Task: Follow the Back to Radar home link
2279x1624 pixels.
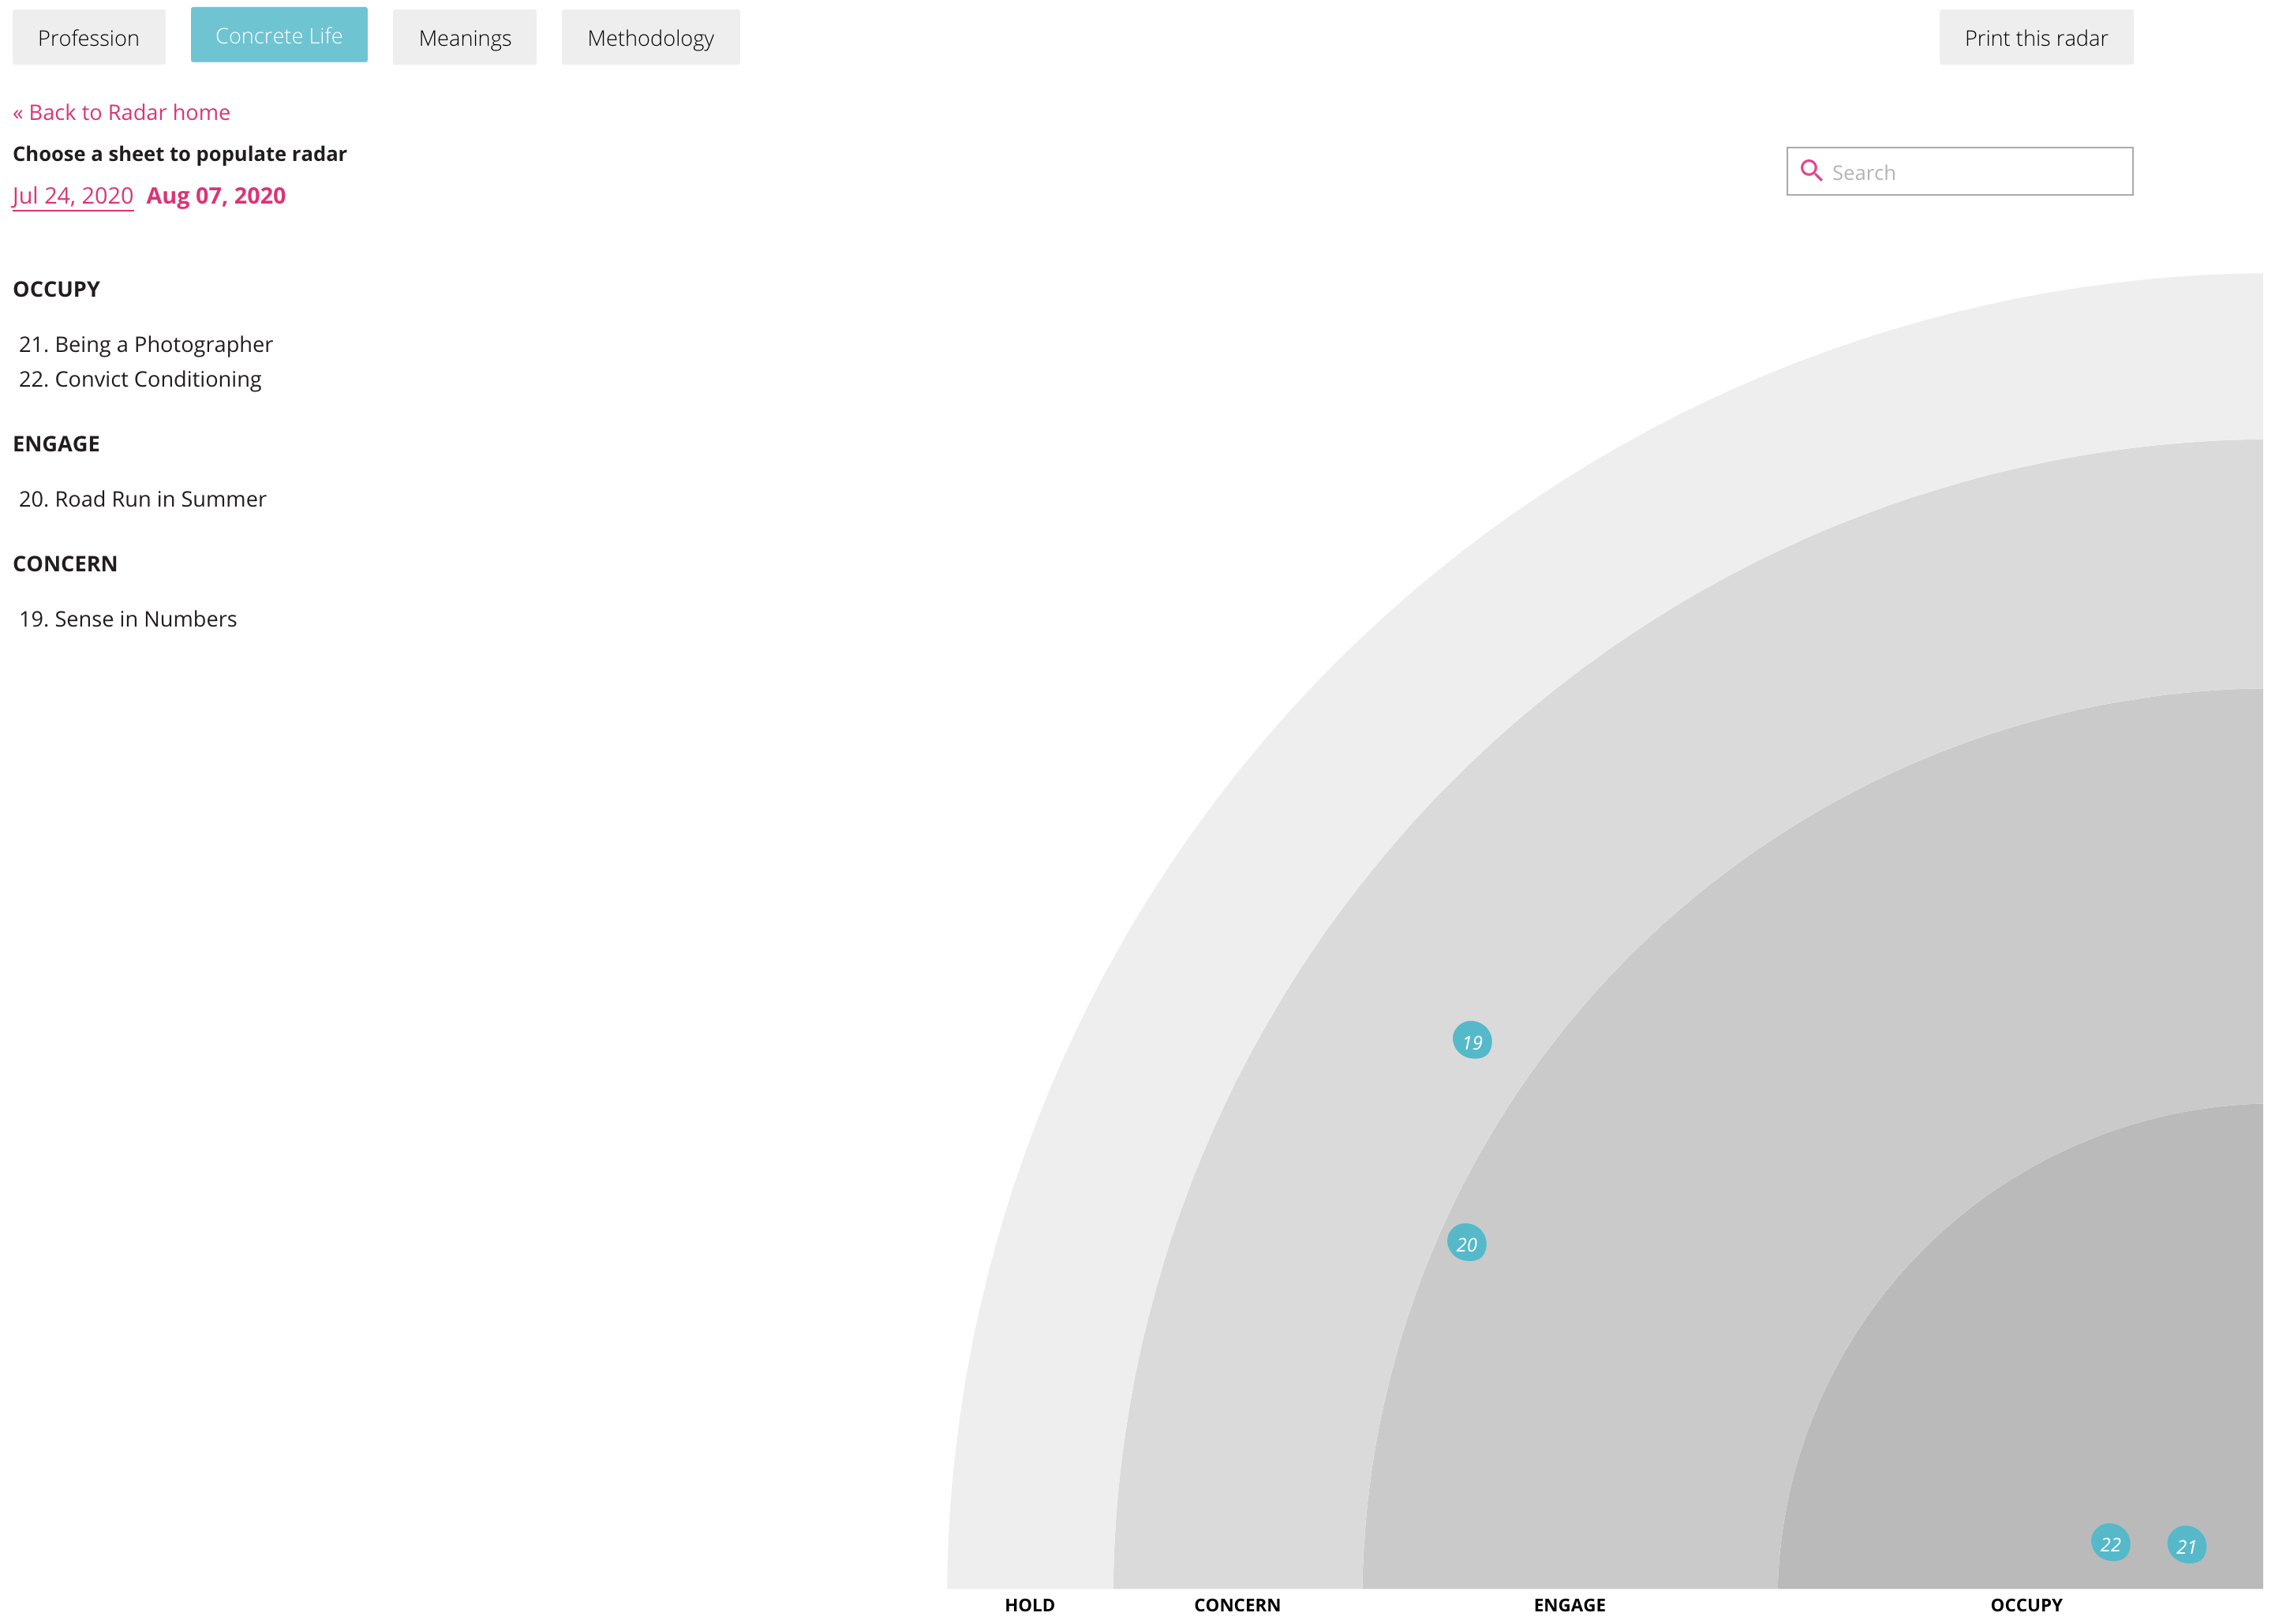Action: [x=121, y=112]
